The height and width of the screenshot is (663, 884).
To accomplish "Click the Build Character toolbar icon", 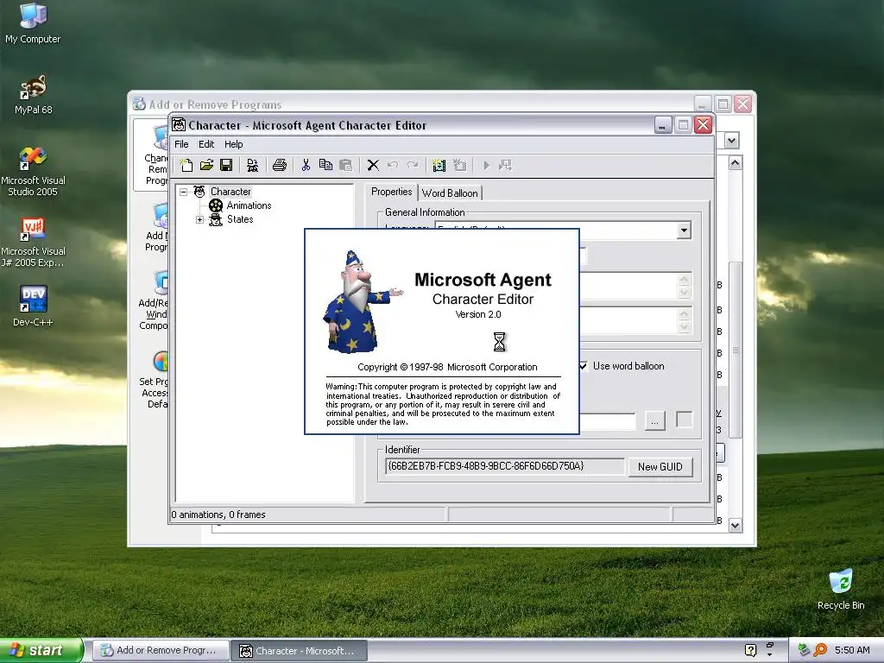I will point(253,165).
